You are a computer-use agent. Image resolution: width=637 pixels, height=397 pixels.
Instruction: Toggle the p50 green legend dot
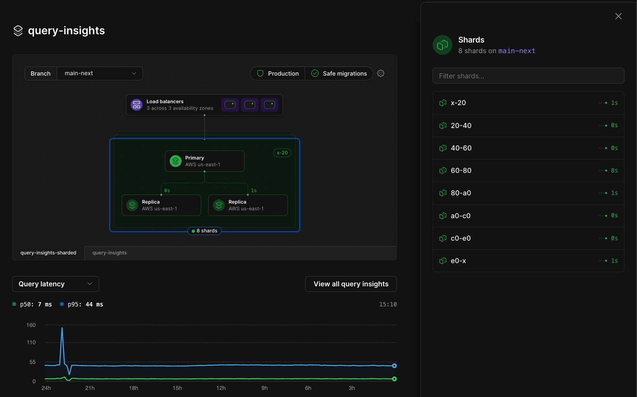click(x=14, y=304)
